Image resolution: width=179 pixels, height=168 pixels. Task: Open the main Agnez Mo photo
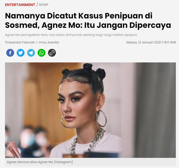[x=90, y=110]
